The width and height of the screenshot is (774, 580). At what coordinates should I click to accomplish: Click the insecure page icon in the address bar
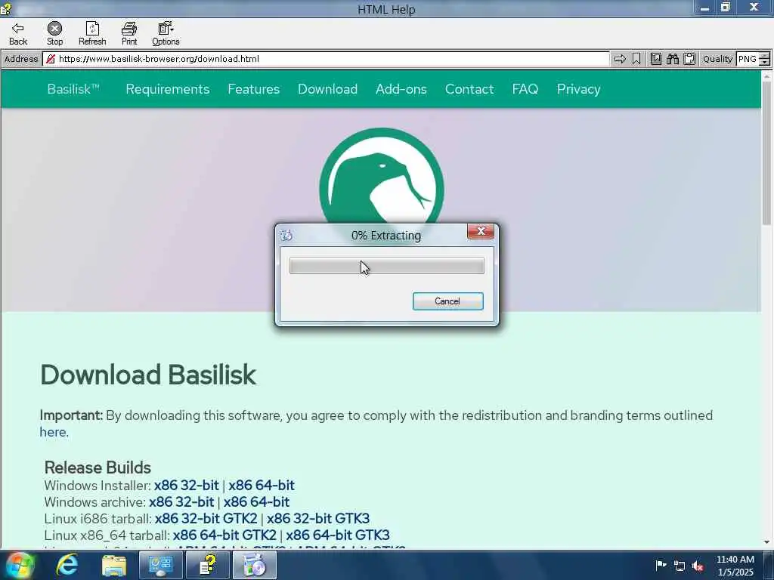[51, 59]
